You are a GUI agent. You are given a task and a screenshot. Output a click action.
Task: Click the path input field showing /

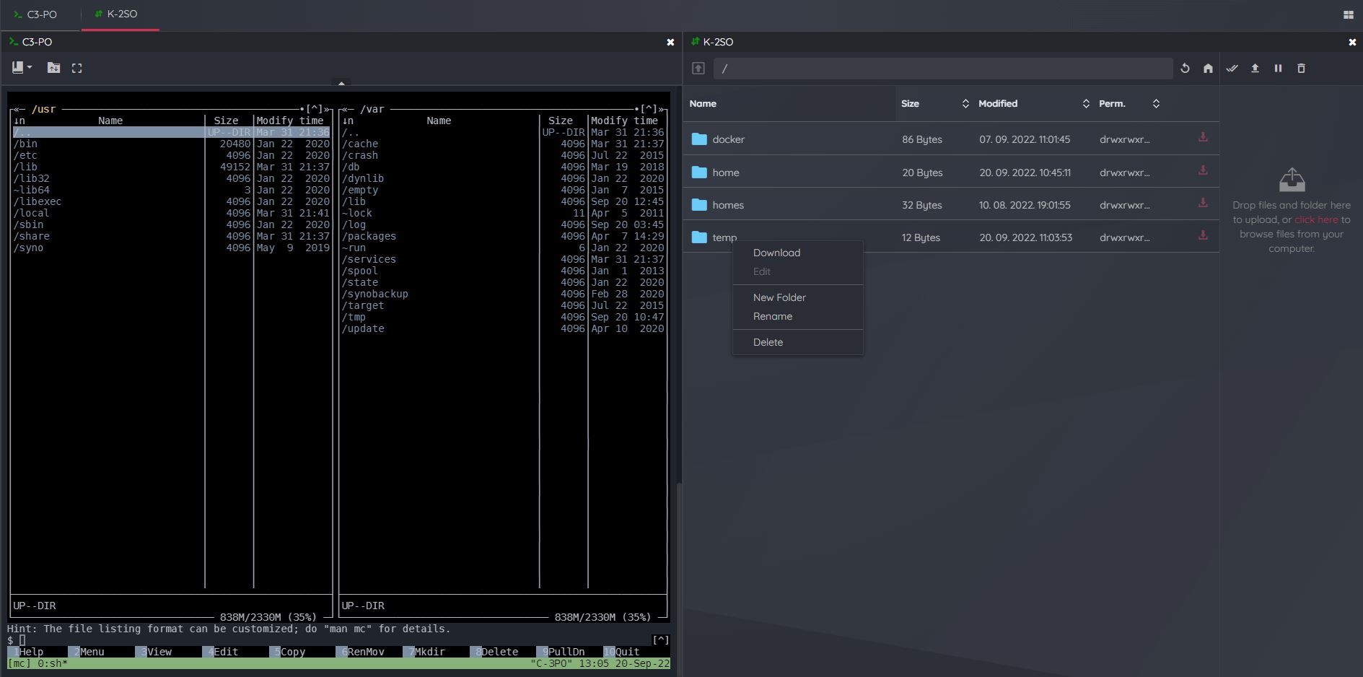click(943, 69)
